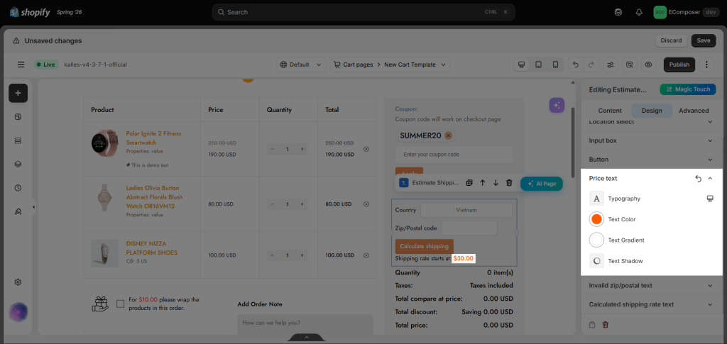The width and height of the screenshot is (727, 344).
Task: Duplicate the Estimate Shipping element
Action: point(469,183)
